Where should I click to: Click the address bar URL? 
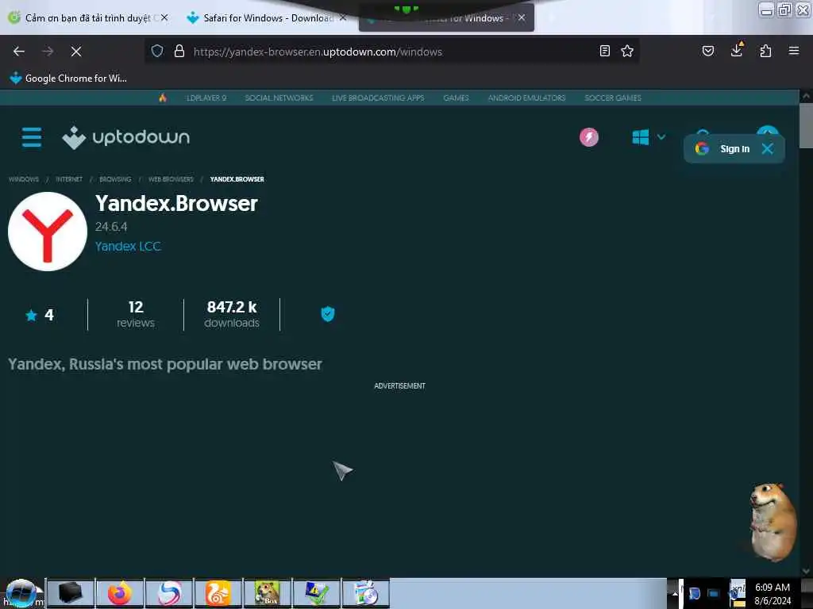(x=318, y=52)
